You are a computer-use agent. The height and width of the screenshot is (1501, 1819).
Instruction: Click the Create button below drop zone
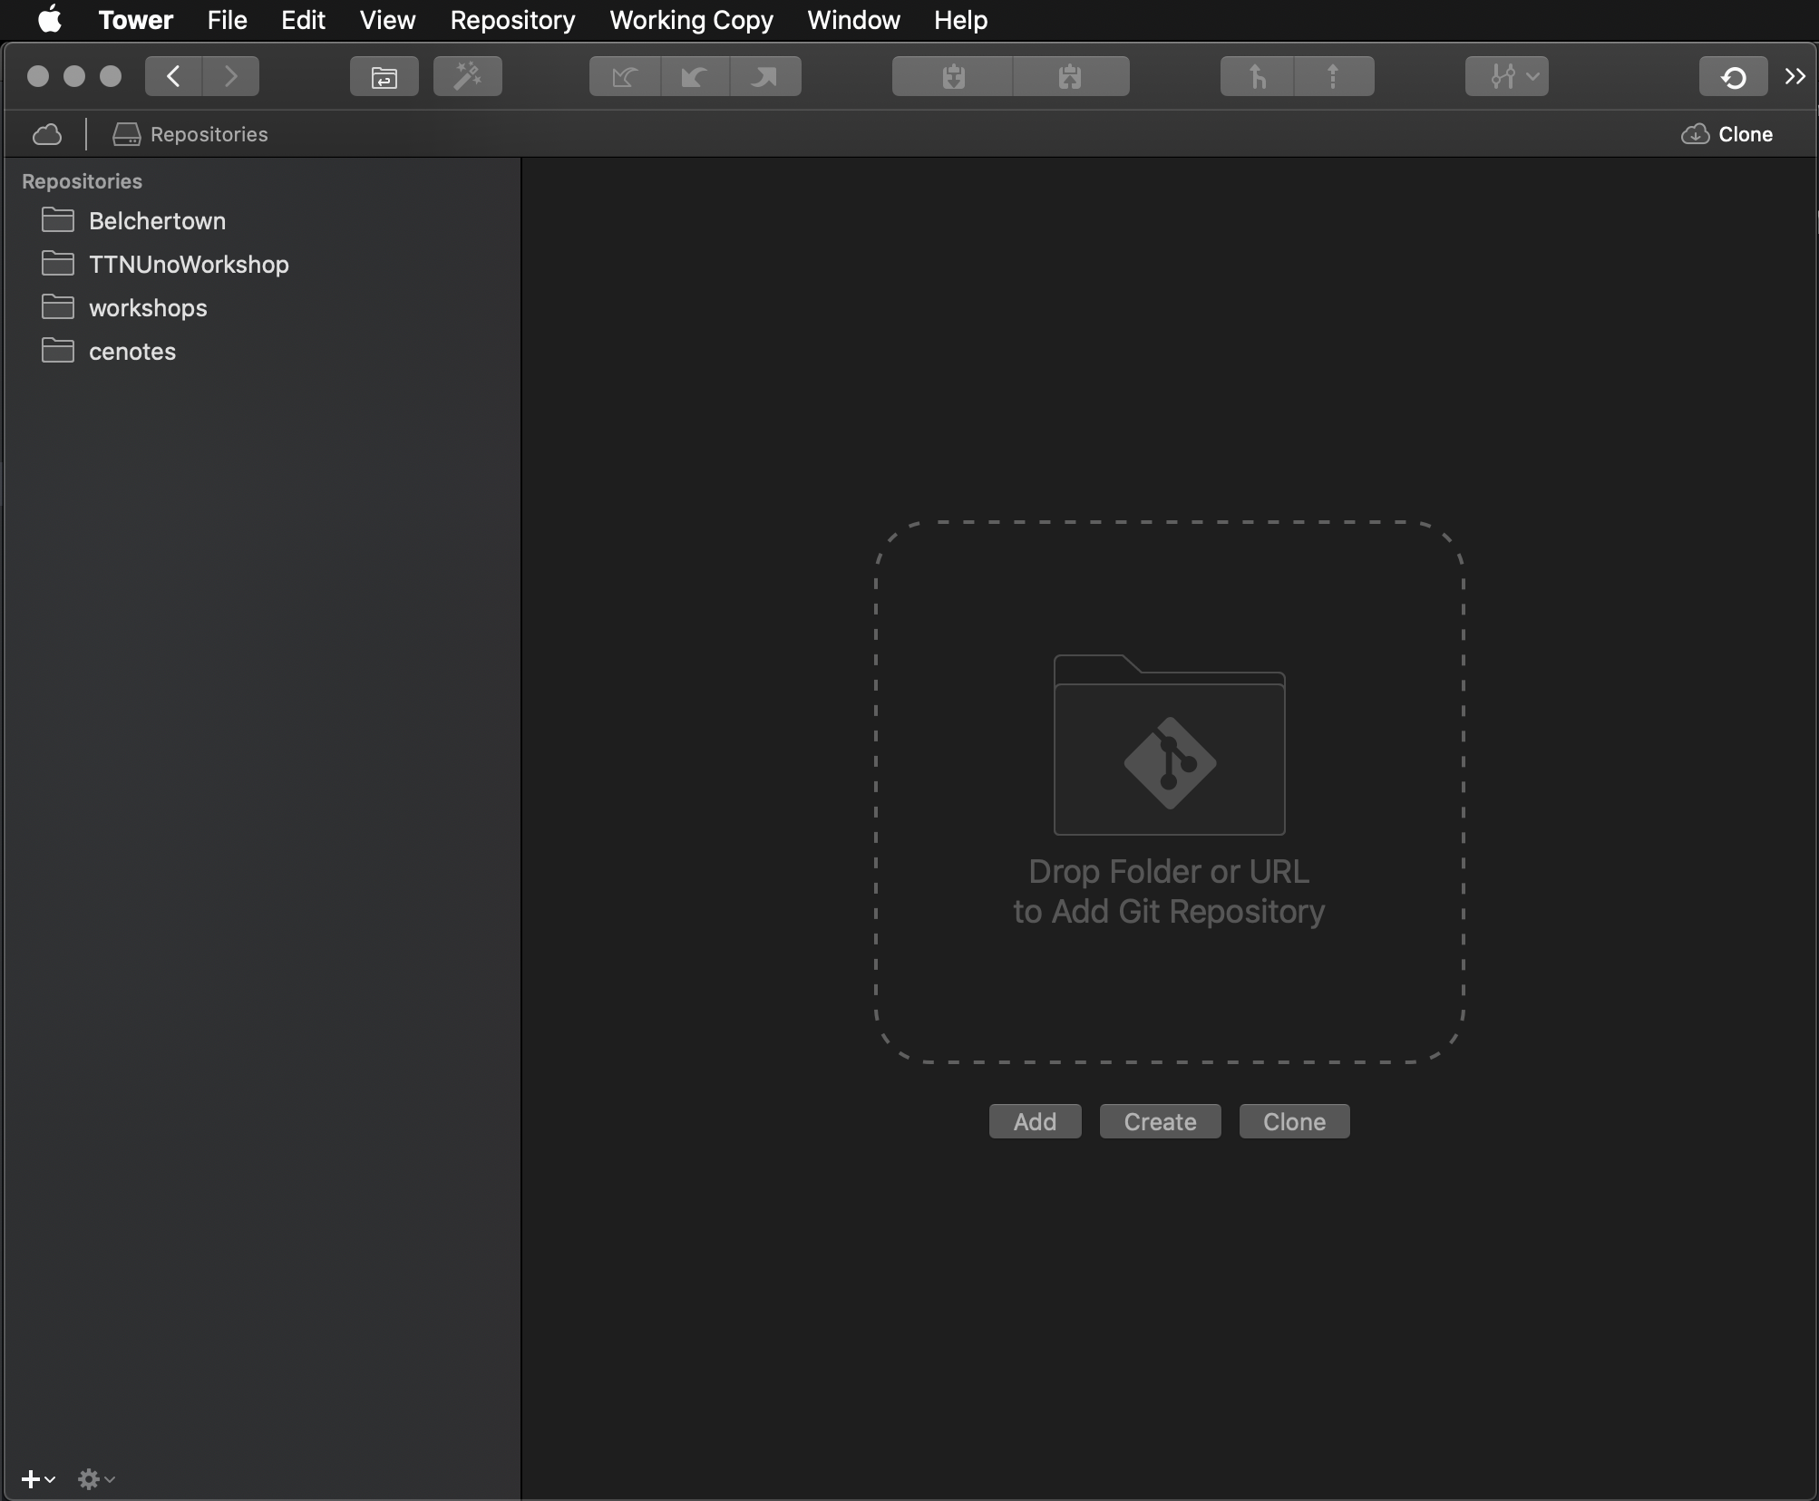pos(1161,1121)
